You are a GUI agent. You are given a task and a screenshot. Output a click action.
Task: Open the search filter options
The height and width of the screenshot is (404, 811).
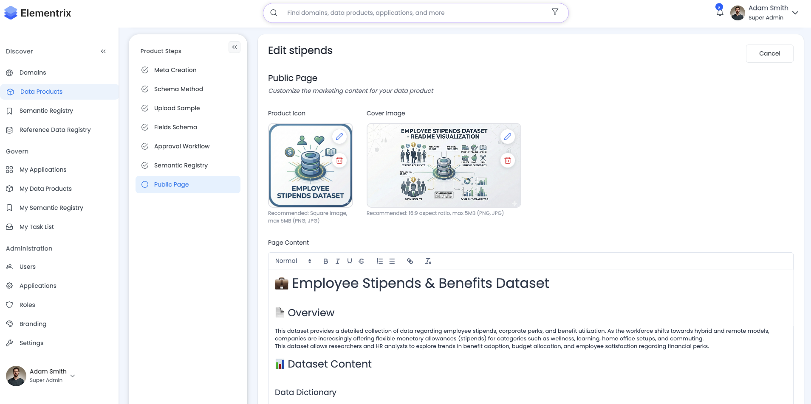(x=555, y=12)
